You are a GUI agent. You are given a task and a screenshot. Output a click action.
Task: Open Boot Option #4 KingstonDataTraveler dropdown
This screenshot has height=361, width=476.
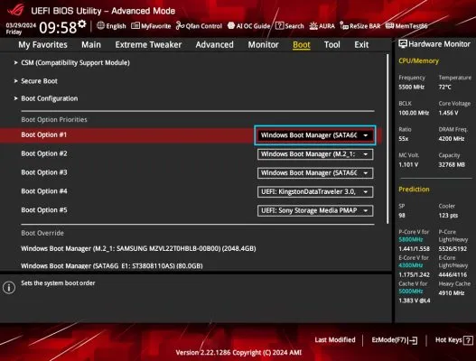pyautogui.click(x=315, y=191)
